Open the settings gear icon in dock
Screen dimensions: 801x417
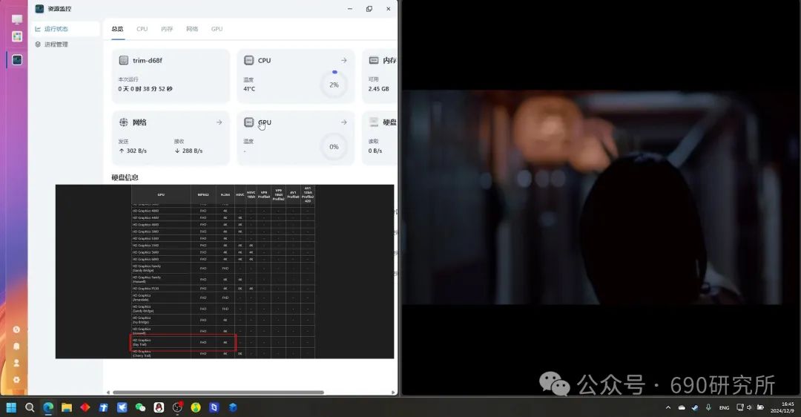[x=16, y=380]
